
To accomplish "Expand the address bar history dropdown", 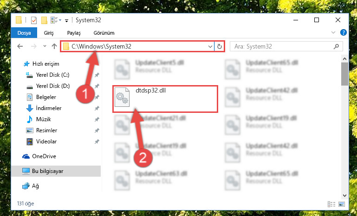I will point(210,47).
